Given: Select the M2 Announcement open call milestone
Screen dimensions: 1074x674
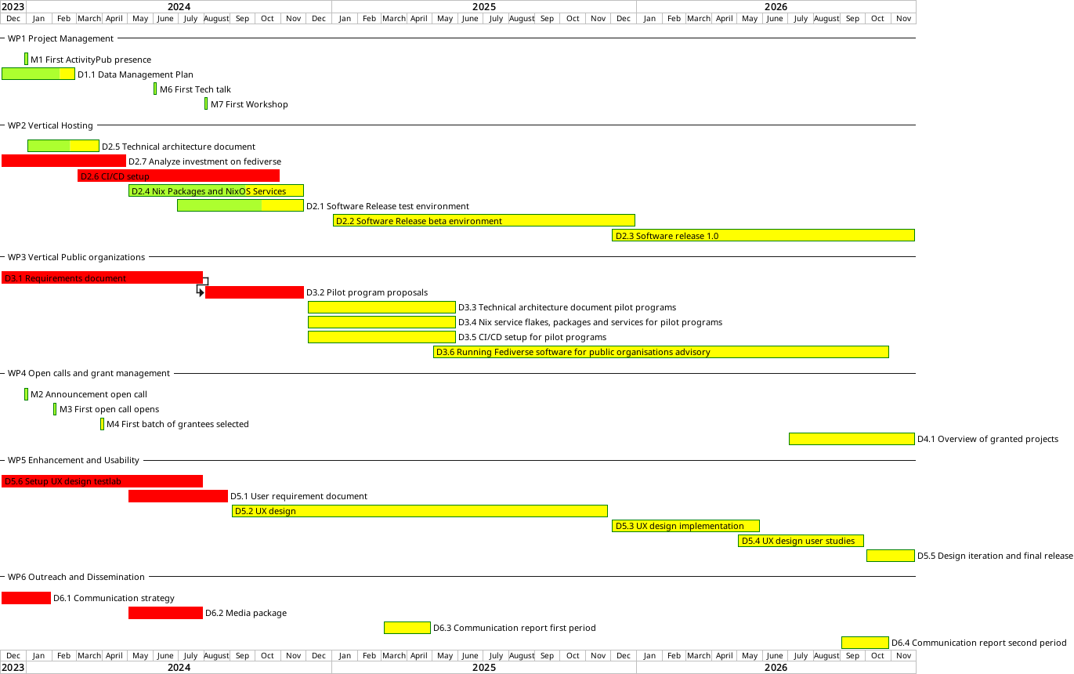Looking at the screenshot, I should pyautogui.click(x=26, y=394).
